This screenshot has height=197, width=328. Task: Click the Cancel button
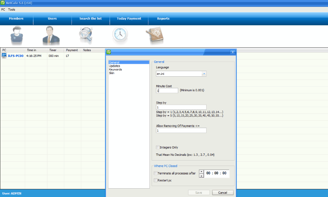click(223, 193)
